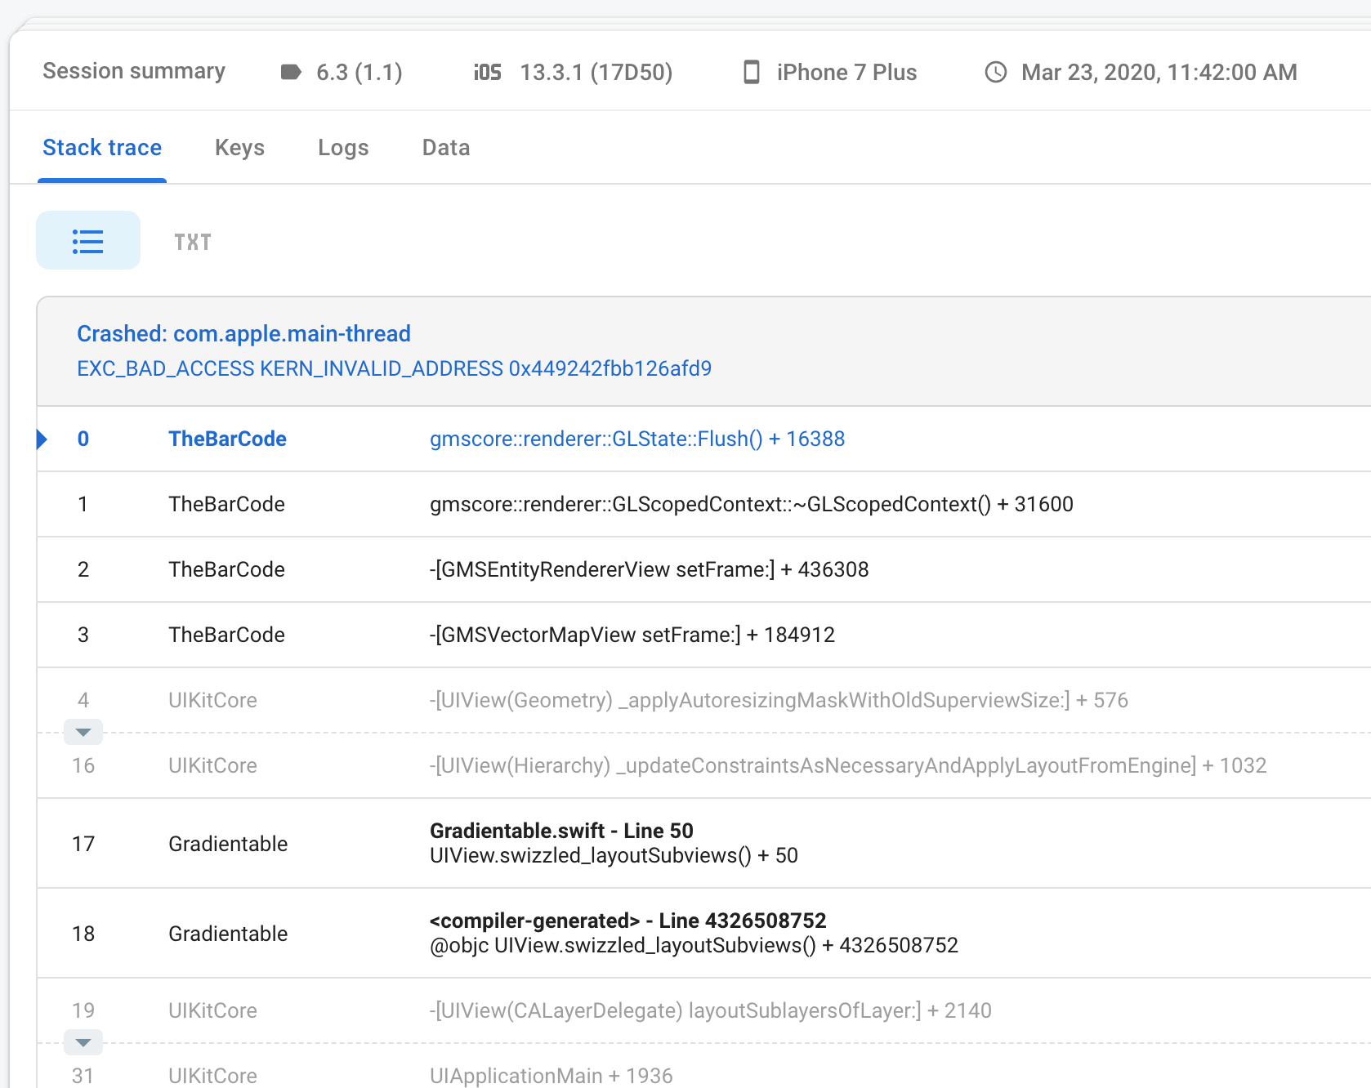Expand hidden frames between 19 and 31
The width and height of the screenshot is (1371, 1088).
pyautogui.click(x=83, y=1042)
